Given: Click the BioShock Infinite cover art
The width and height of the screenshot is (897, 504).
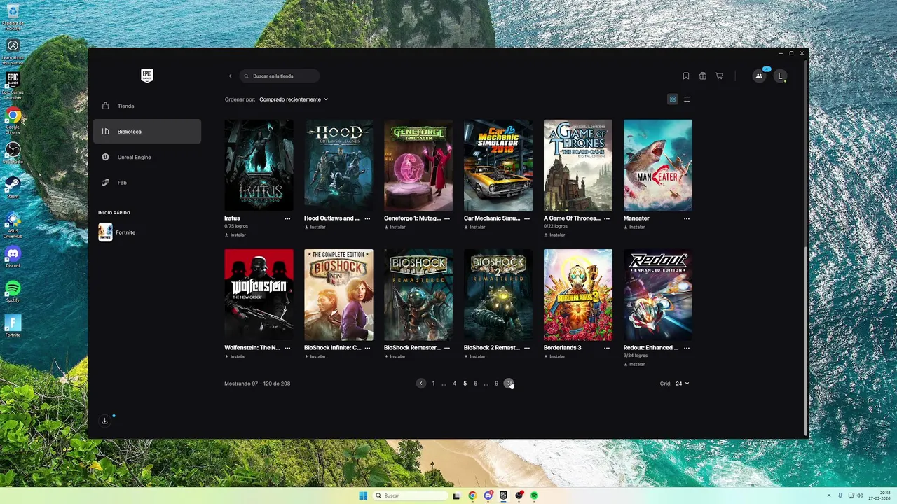Looking at the screenshot, I should coord(338,295).
